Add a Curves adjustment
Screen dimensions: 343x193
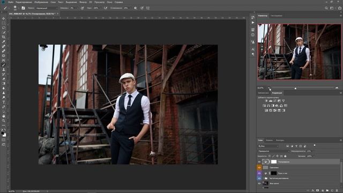(275, 101)
